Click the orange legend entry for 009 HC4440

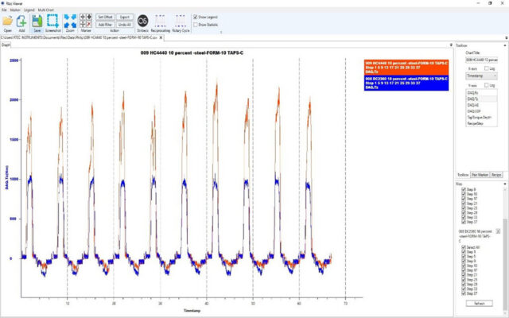point(406,67)
